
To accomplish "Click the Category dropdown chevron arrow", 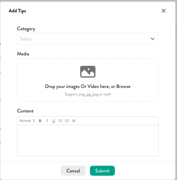I will 153,39.
